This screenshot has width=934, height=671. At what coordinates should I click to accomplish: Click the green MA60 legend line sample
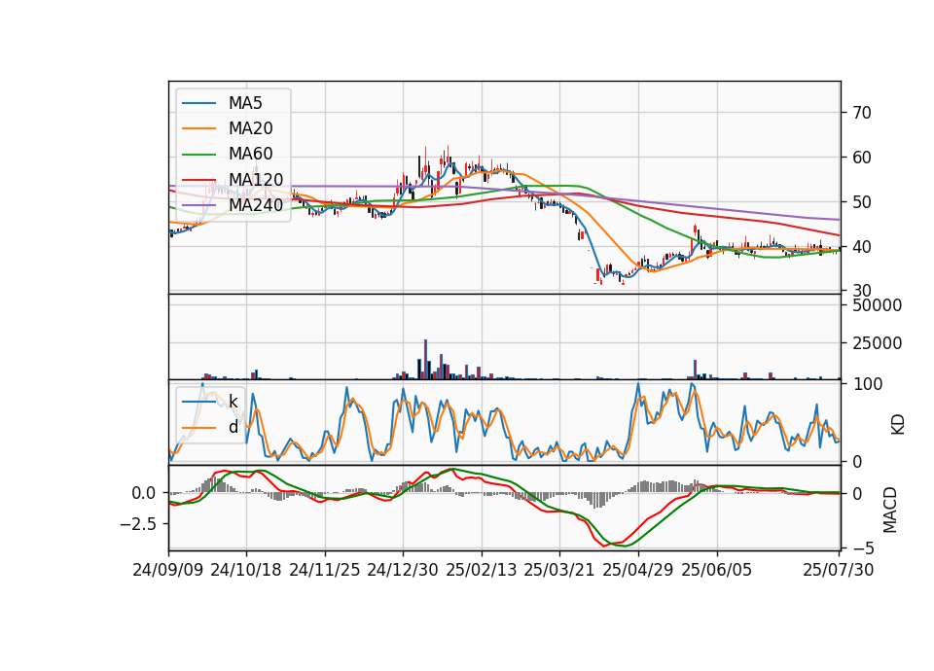coord(198,155)
